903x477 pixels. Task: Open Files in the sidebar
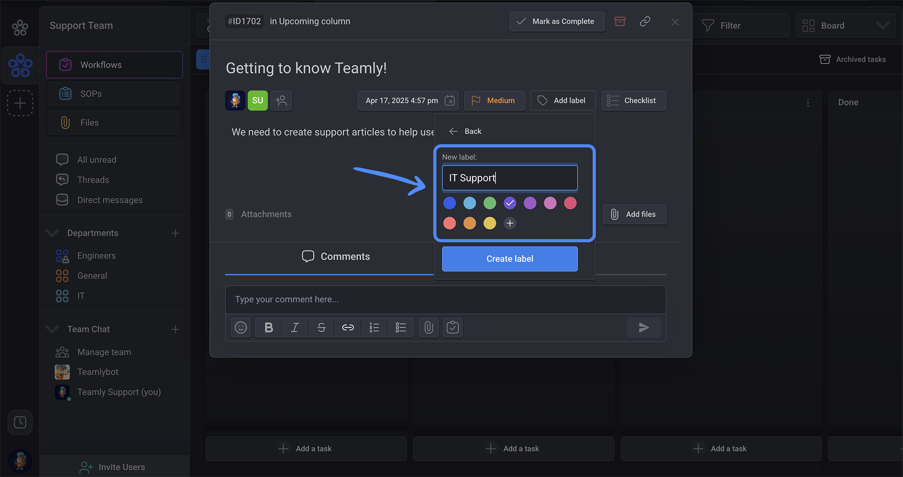click(114, 123)
